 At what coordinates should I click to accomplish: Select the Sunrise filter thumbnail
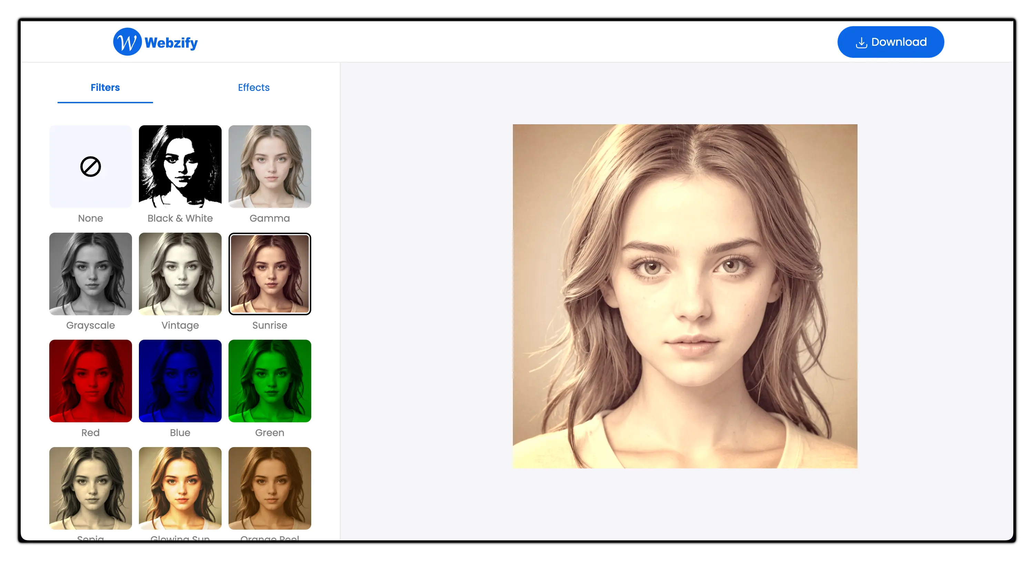click(x=269, y=274)
